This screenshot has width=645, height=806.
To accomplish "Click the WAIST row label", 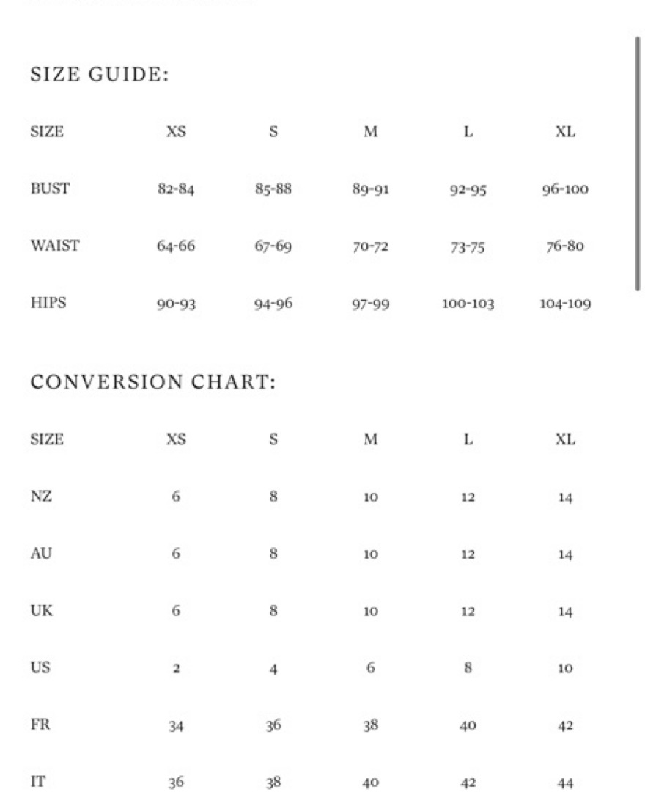I will click(x=55, y=246).
